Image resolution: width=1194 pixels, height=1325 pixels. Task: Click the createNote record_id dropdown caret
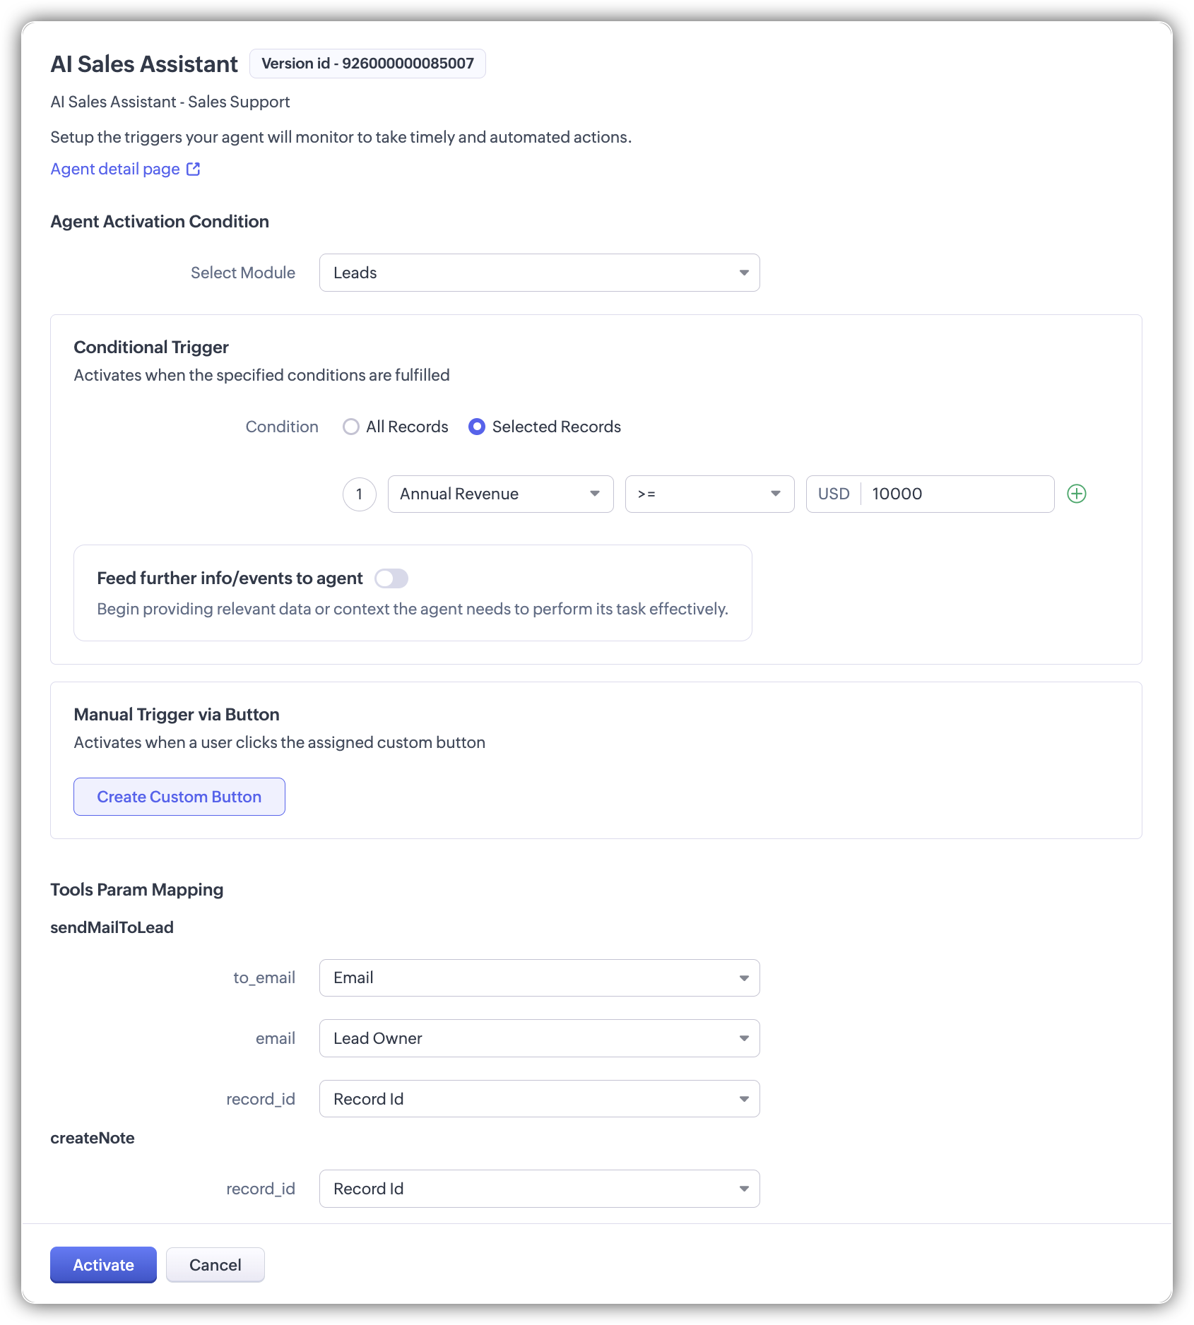(743, 1189)
